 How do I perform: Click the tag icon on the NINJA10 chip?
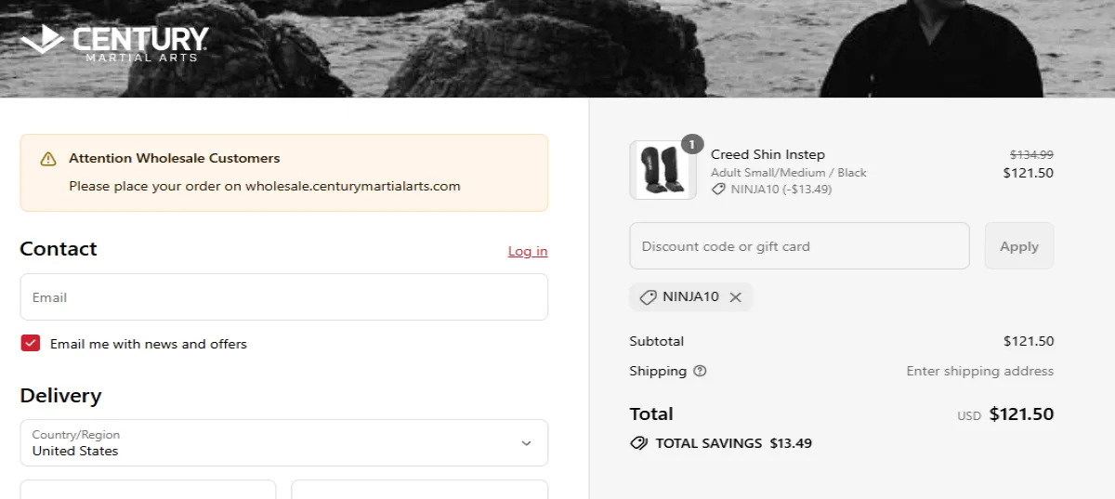click(648, 297)
